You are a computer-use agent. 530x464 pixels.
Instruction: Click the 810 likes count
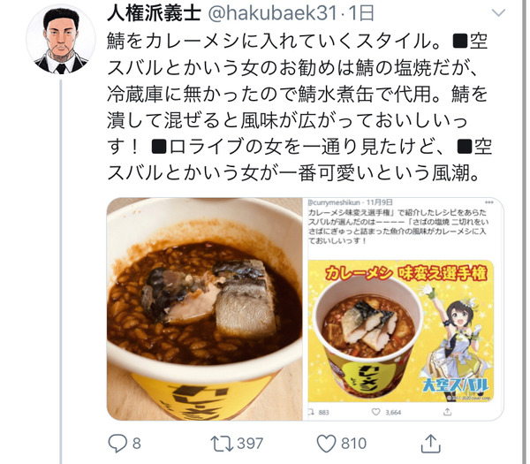coord(353,444)
